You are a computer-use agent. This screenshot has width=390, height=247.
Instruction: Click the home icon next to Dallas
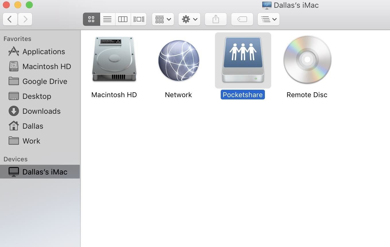(13, 126)
